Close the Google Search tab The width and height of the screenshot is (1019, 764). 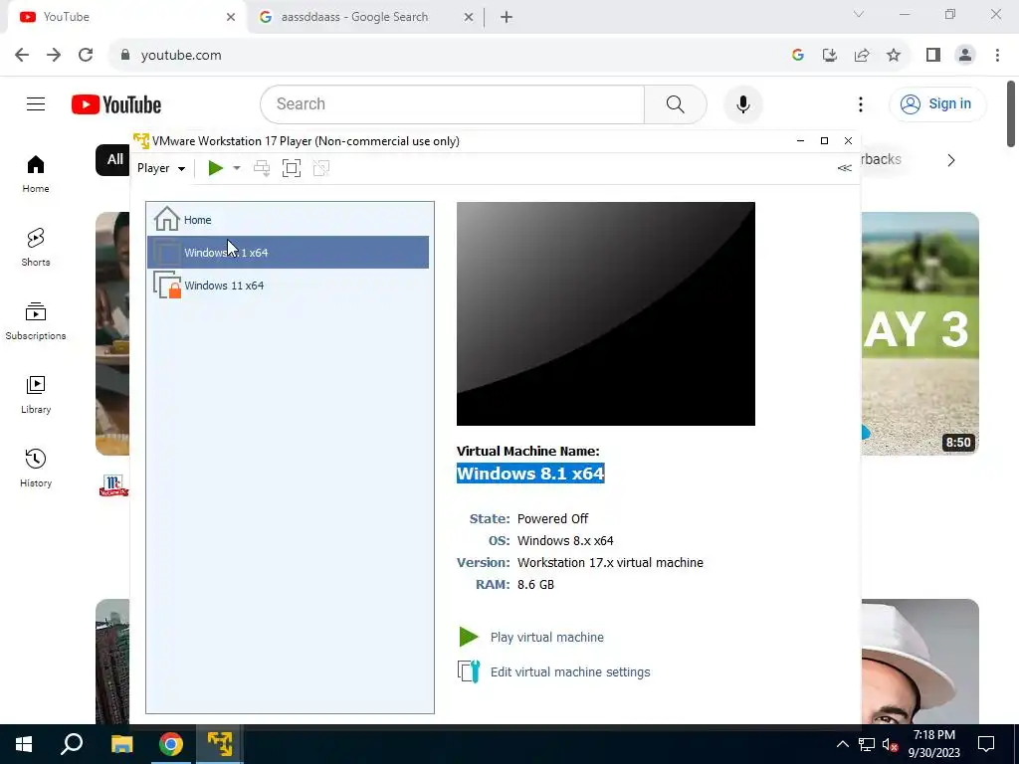coord(469,17)
